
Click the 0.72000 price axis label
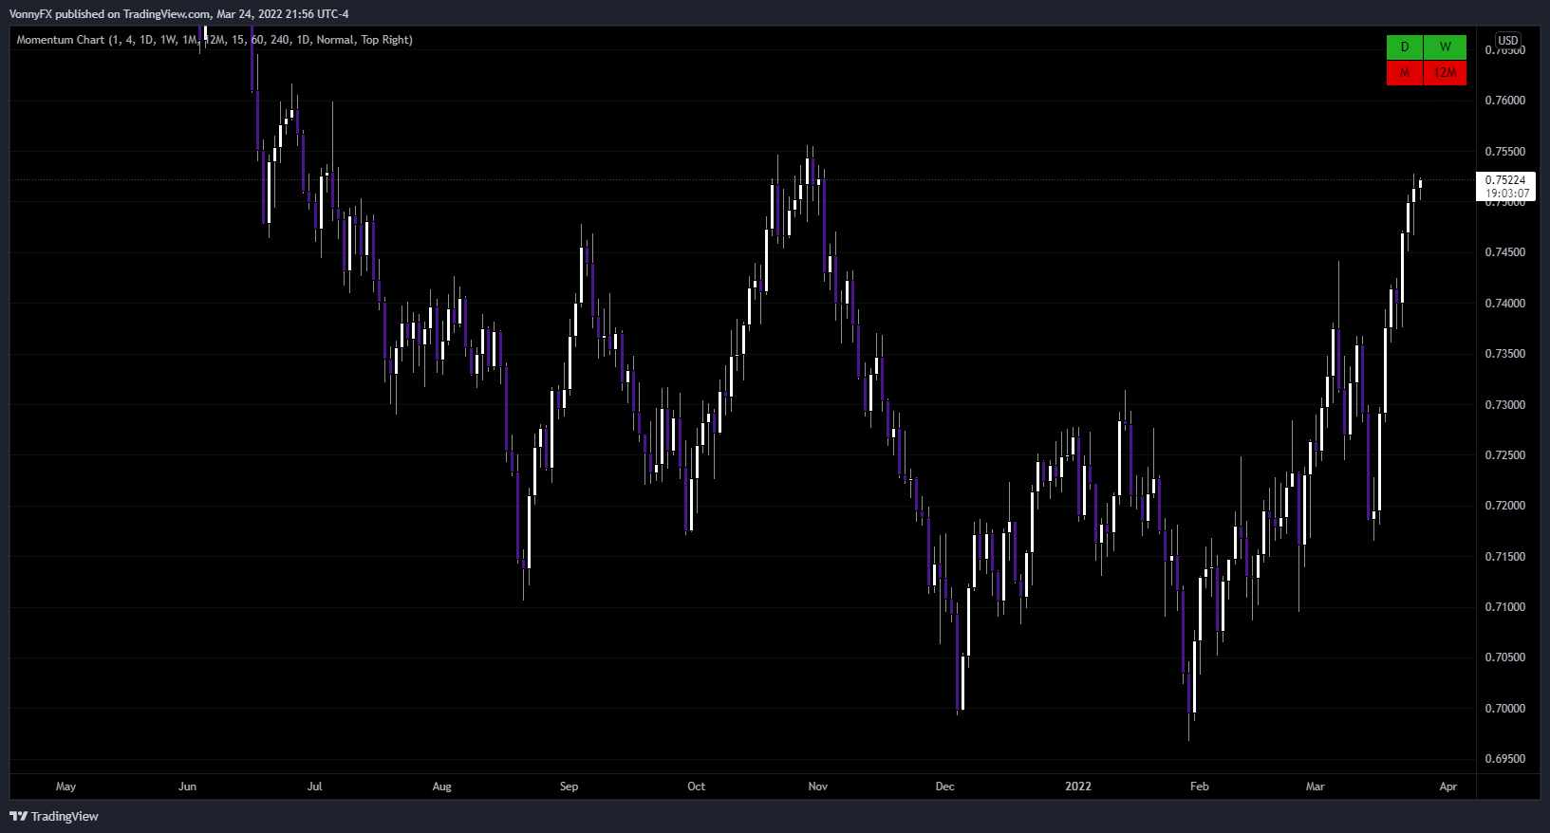tap(1505, 506)
